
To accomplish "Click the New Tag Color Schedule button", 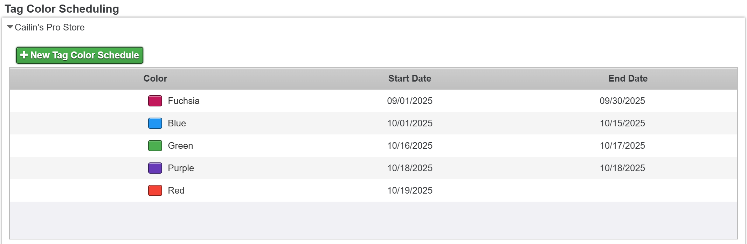I will pyautogui.click(x=79, y=55).
